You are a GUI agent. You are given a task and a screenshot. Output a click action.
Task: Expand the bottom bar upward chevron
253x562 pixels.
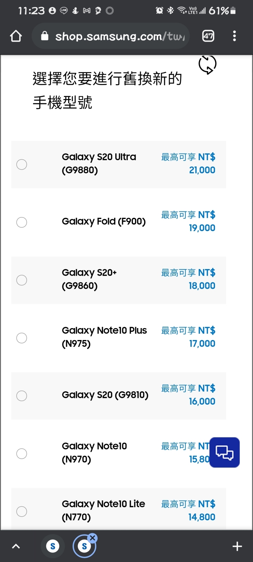click(16, 546)
